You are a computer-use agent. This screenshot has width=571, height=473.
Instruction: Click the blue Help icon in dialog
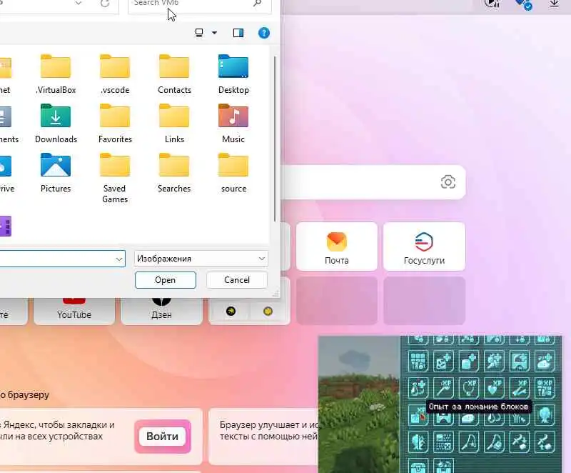pyautogui.click(x=264, y=33)
